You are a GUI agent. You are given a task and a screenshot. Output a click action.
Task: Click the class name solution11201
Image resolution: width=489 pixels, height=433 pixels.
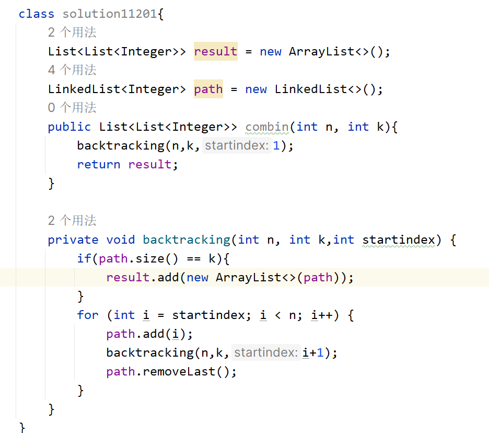tap(110, 14)
